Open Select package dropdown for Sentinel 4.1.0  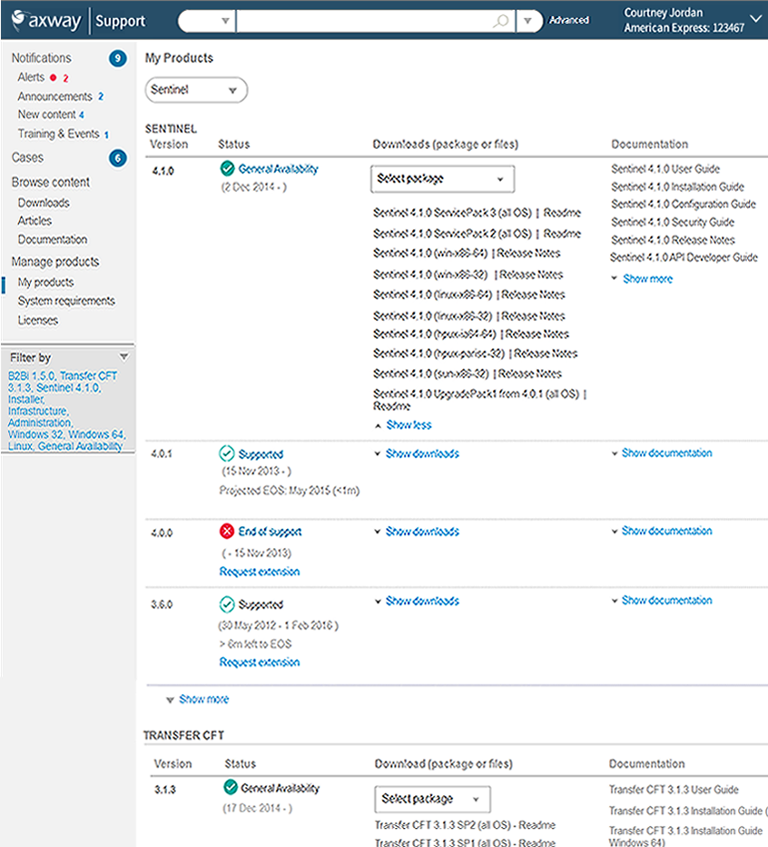(x=442, y=179)
